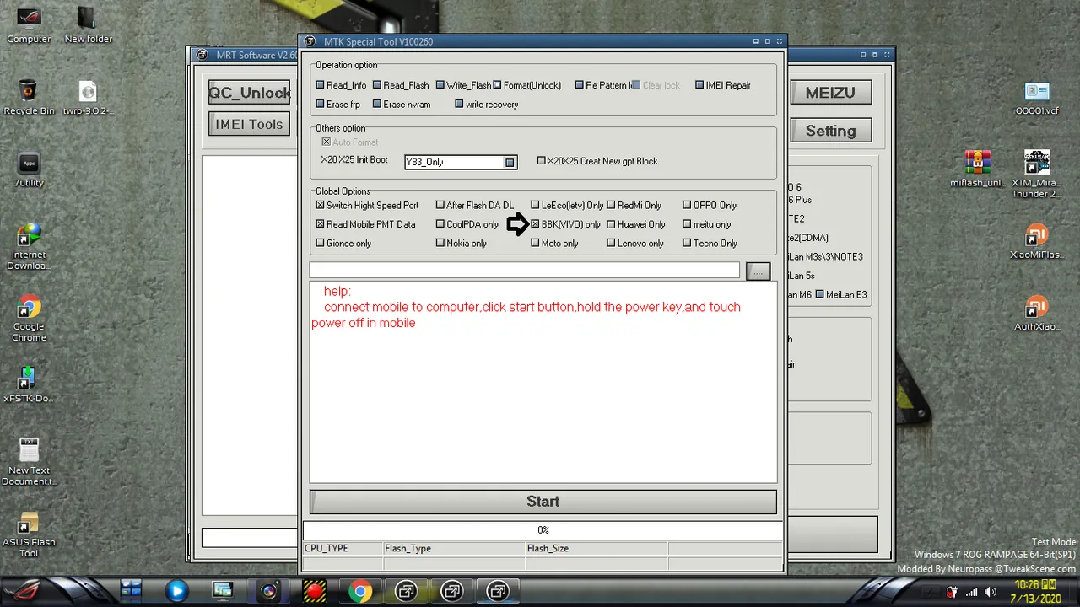Image resolution: width=1080 pixels, height=607 pixels.
Task: Enable the OPPO Only checkbox
Action: tap(687, 206)
